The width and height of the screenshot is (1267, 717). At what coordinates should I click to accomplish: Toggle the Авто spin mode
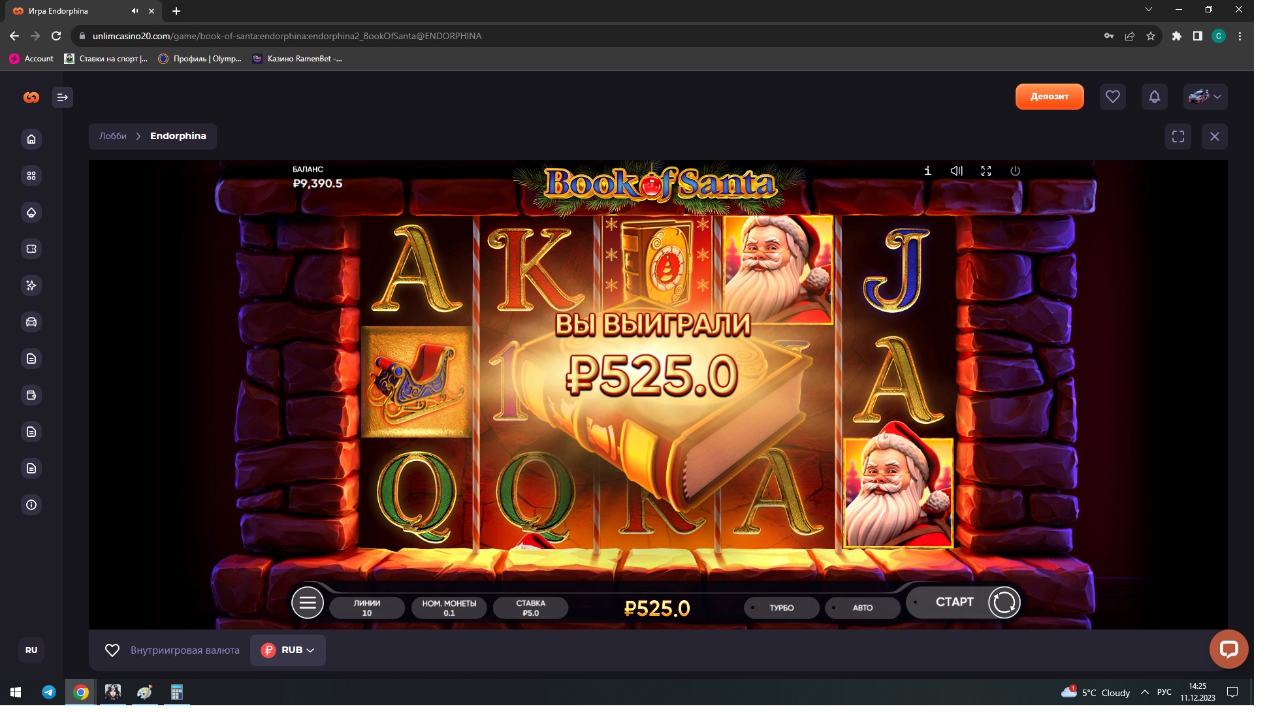click(862, 607)
